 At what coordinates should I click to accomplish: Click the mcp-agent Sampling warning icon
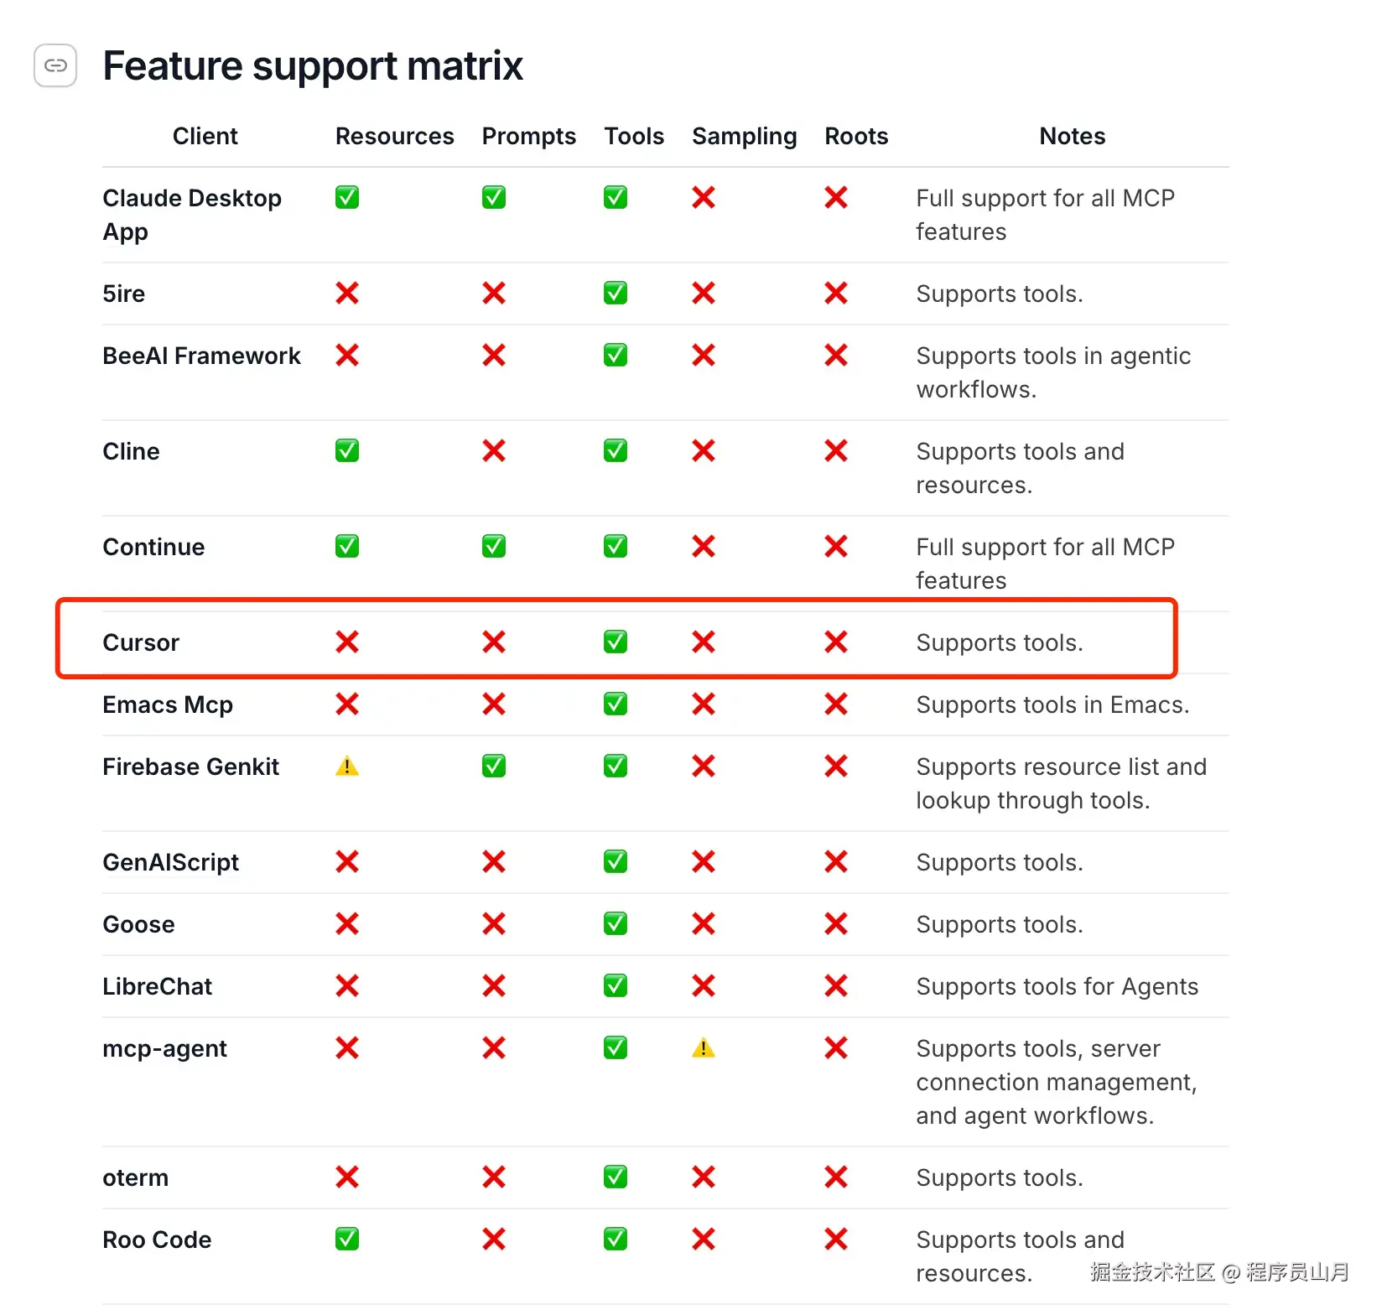point(704,1048)
